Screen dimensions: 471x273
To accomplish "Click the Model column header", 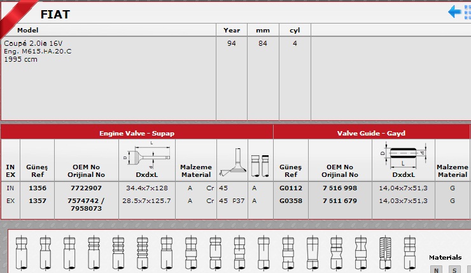I will (27, 30).
